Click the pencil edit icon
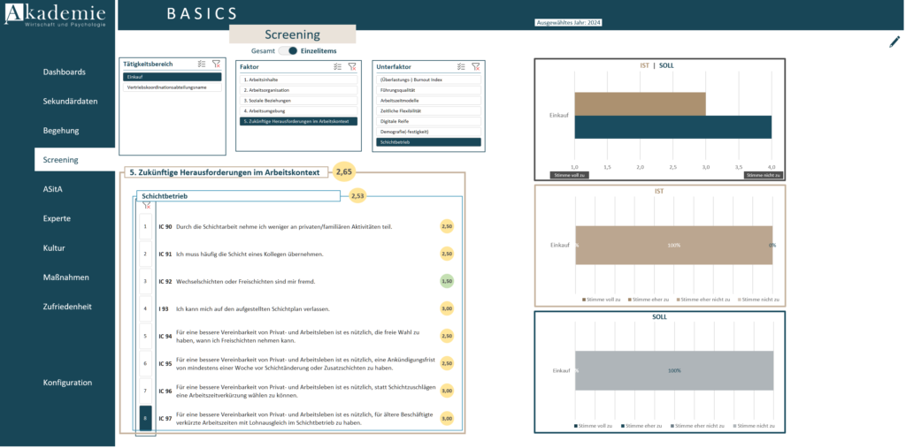This screenshot has height=448, width=906. point(894,42)
